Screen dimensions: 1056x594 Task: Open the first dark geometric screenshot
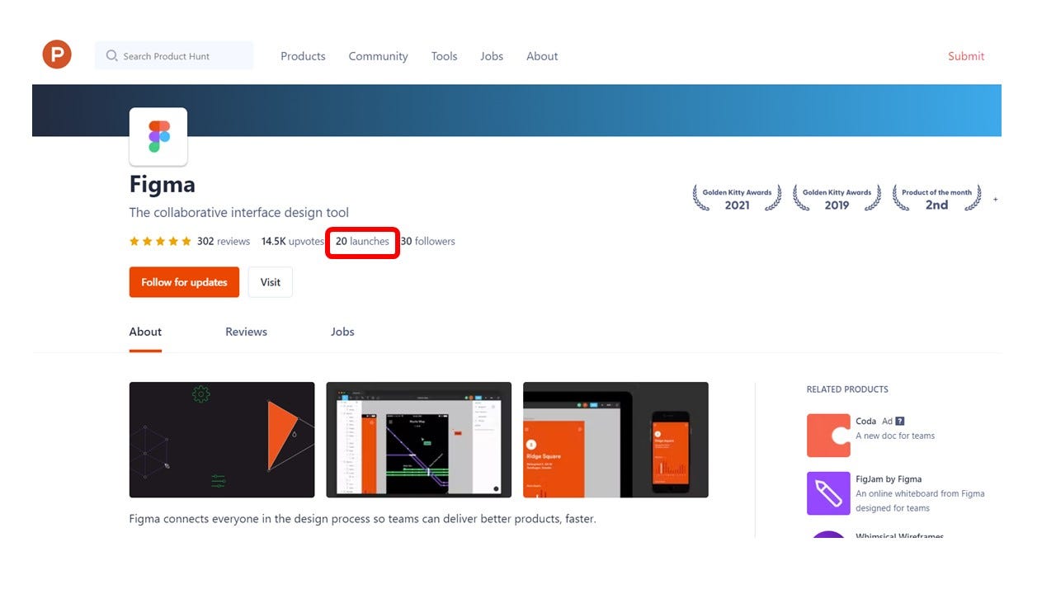[222, 440]
